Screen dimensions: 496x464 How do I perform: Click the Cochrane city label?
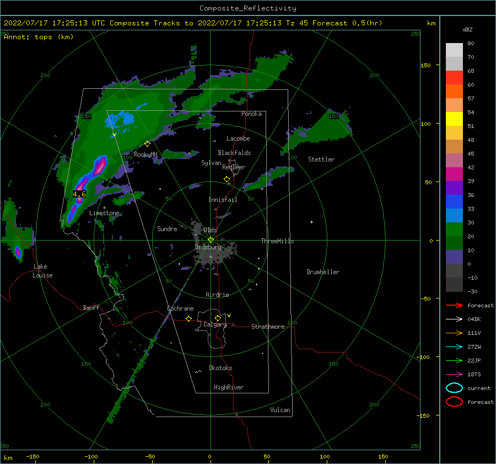tap(180, 308)
